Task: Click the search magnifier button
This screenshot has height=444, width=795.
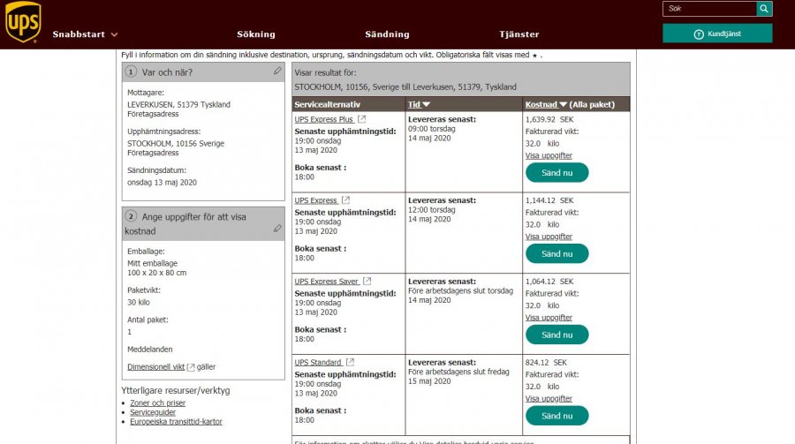Action: [x=764, y=9]
